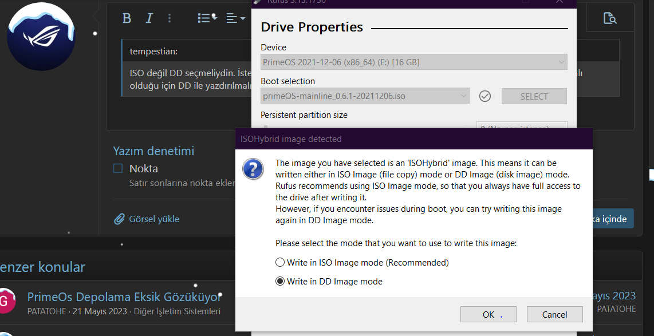This screenshot has width=654, height=336.
Task: Click the quoted text starting ISO değil DD
Action: click(191, 79)
